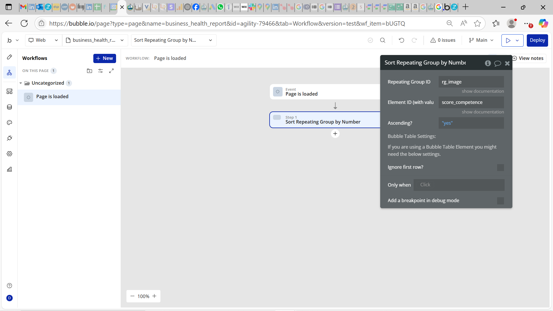This screenshot has width=553, height=311.
Task: Open the 0 issues checker
Action: tap(443, 40)
